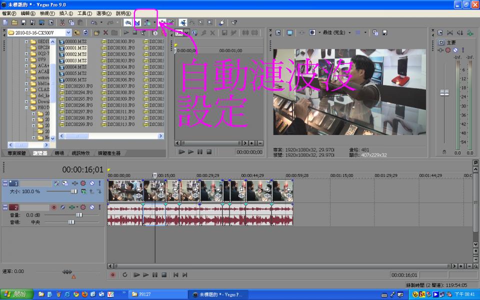Select file 00004.MTS in explorer
Image resolution: width=480 pixels, height=300 pixels.
pos(73,67)
